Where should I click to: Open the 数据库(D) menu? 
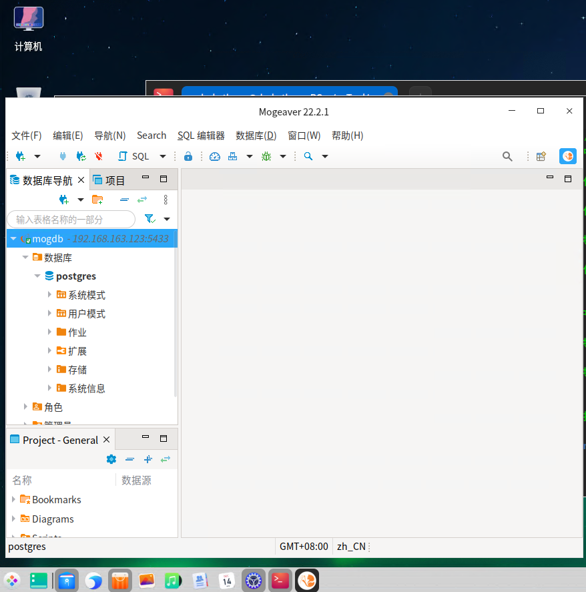[x=256, y=135]
